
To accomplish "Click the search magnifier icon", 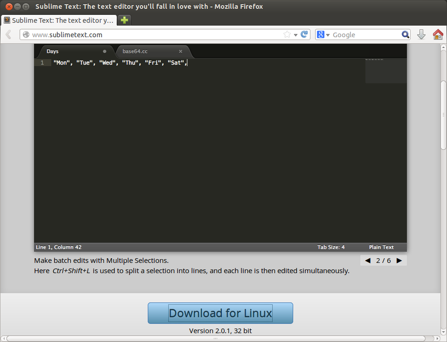I will coord(406,35).
